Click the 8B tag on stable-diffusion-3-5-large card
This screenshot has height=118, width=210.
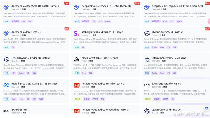[83, 47]
